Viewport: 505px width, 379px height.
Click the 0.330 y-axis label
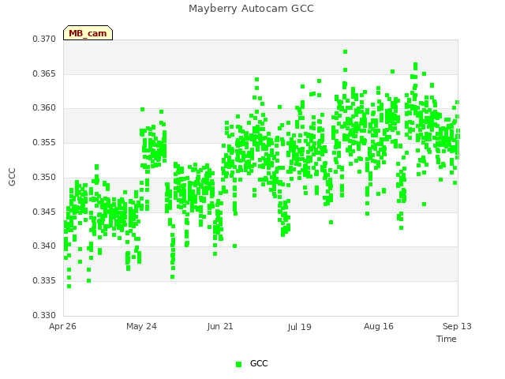pos(44,315)
